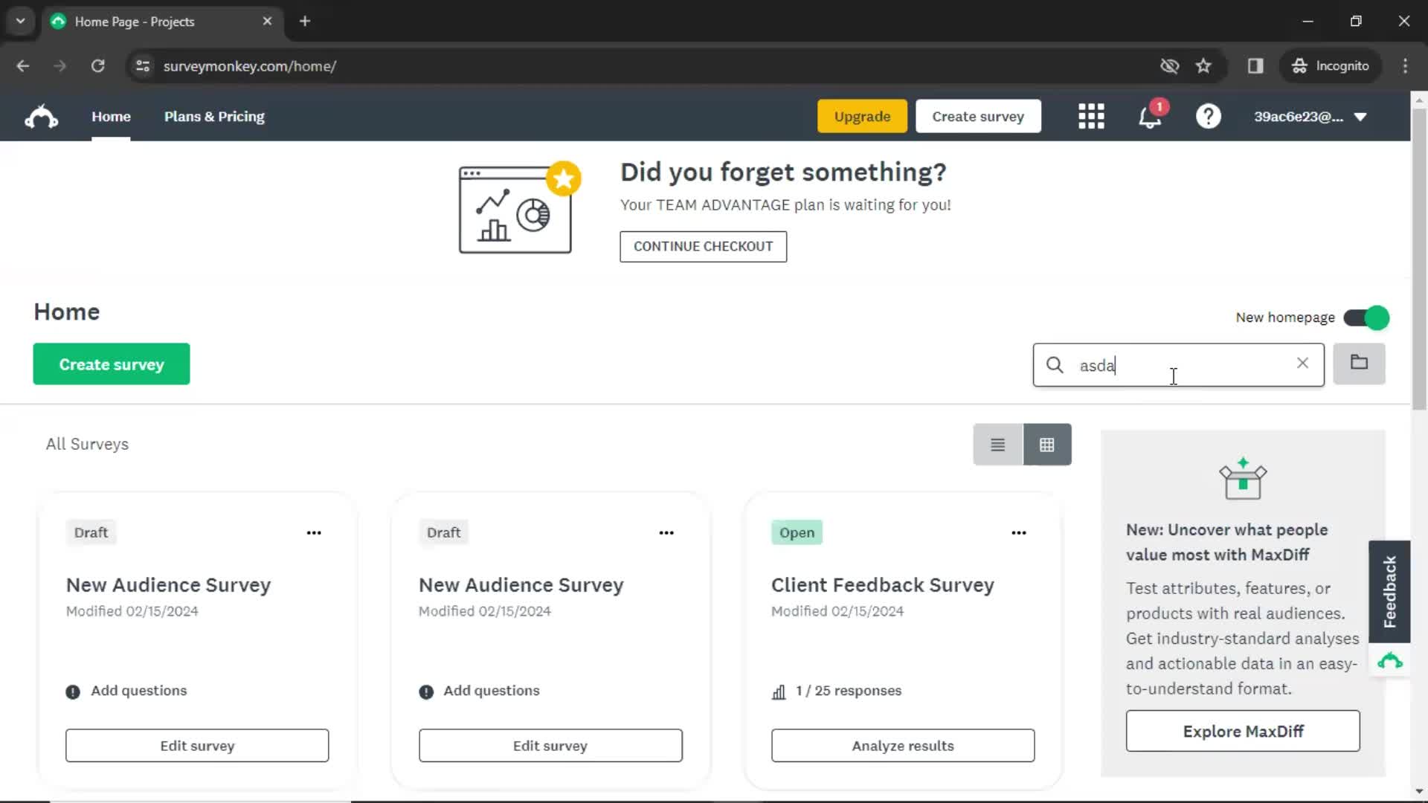
Task: Click the green Create survey button
Action: tap(112, 364)
